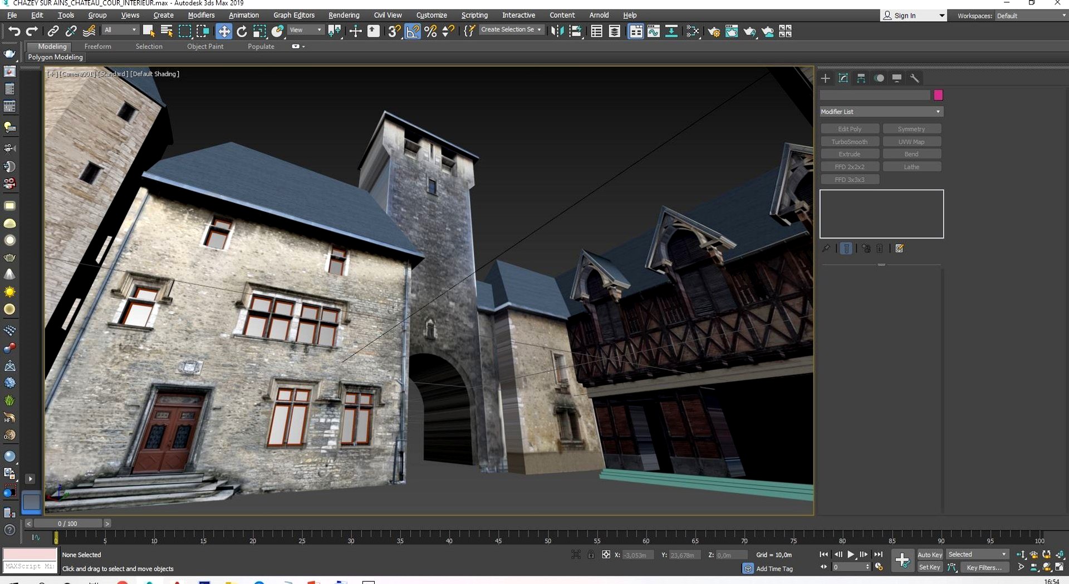Open the Rendering menu

point(344,15)
